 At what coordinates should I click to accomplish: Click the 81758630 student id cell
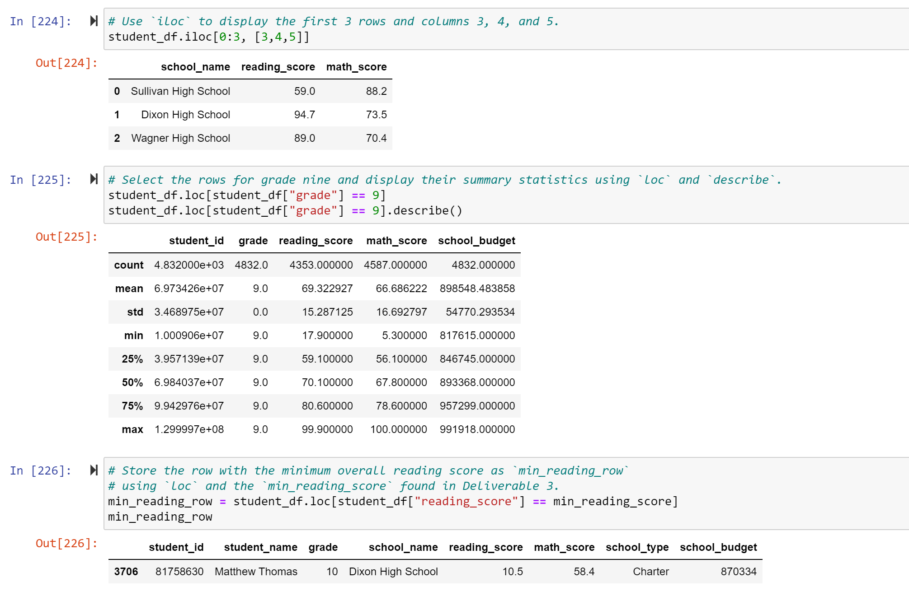point(179,572)
